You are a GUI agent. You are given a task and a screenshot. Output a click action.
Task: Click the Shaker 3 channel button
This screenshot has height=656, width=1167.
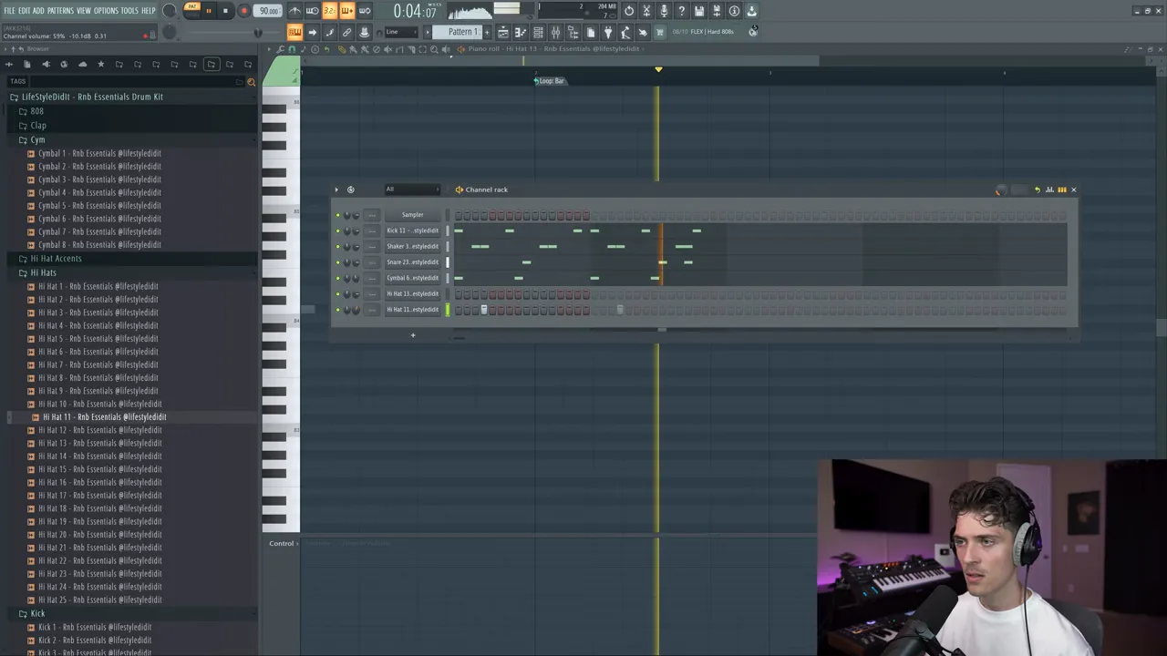pyautogui.click(x=412, y=246)
